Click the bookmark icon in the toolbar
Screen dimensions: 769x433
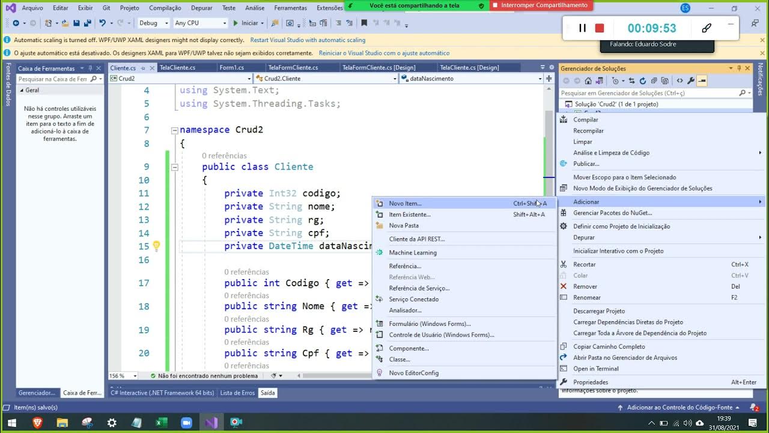tap(364, 23)
